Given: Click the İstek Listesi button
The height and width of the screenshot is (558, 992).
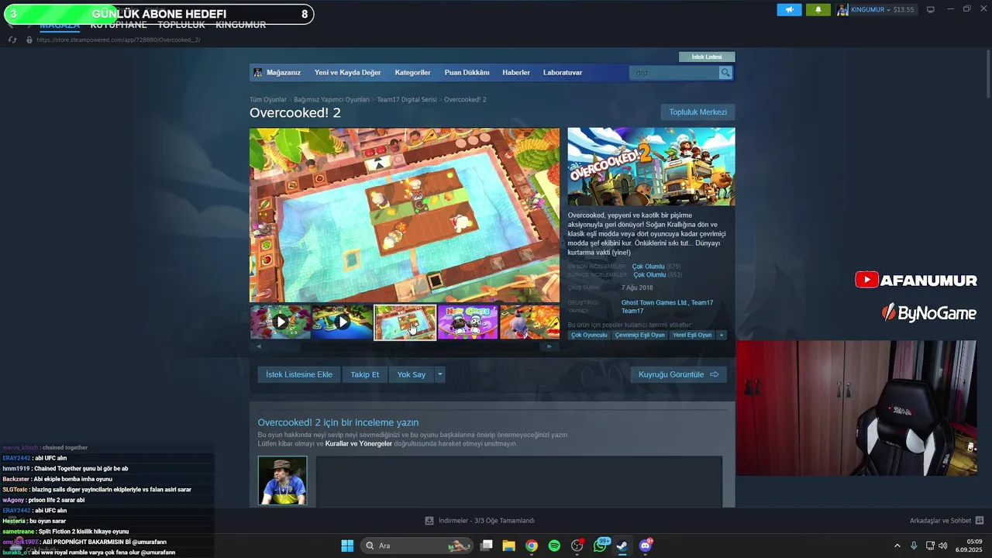Looking at the screenshot, I should tap(707, 57).
